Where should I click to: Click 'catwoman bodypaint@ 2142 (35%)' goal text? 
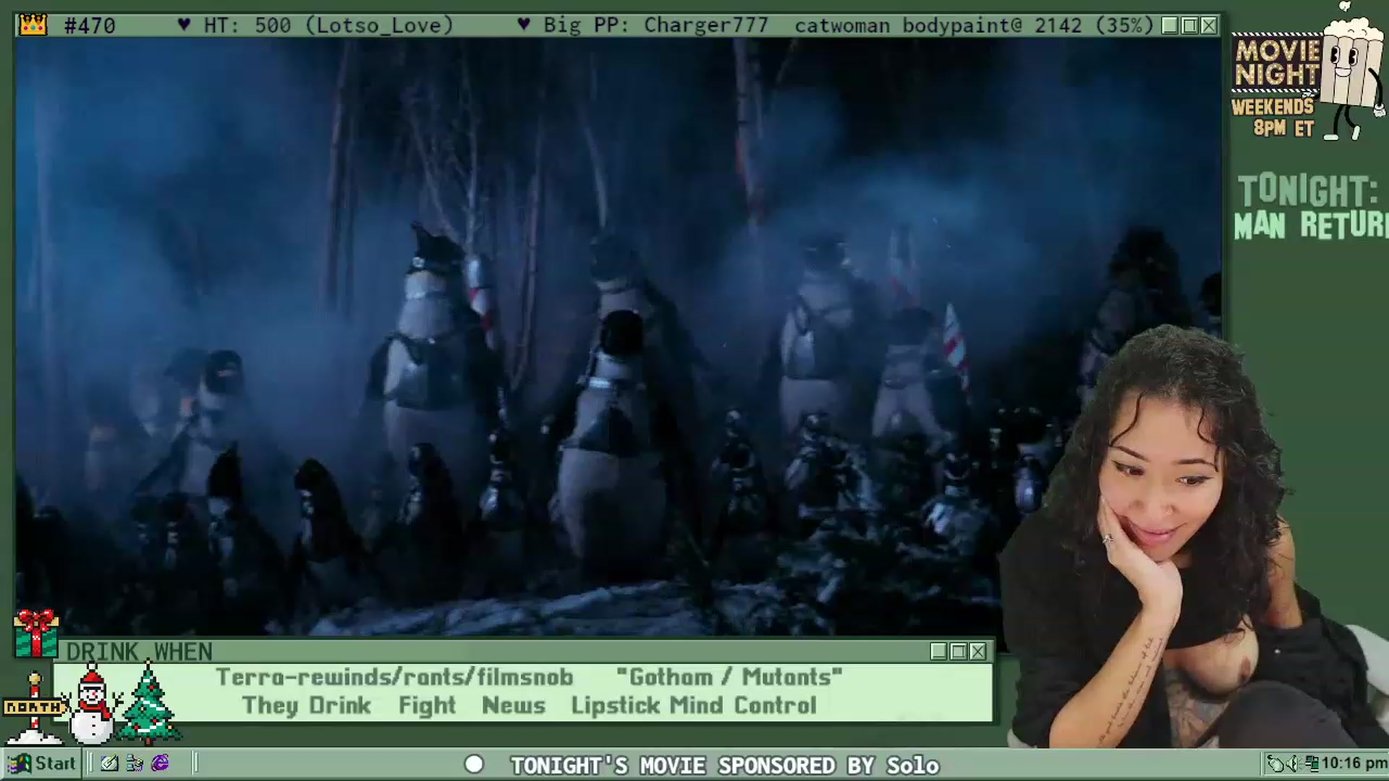point(974,26)
